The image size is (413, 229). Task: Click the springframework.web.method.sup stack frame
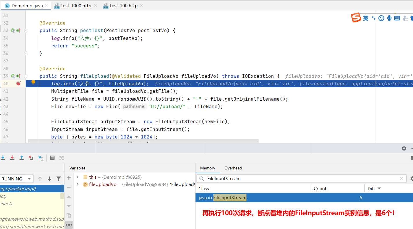pos(32,219)
